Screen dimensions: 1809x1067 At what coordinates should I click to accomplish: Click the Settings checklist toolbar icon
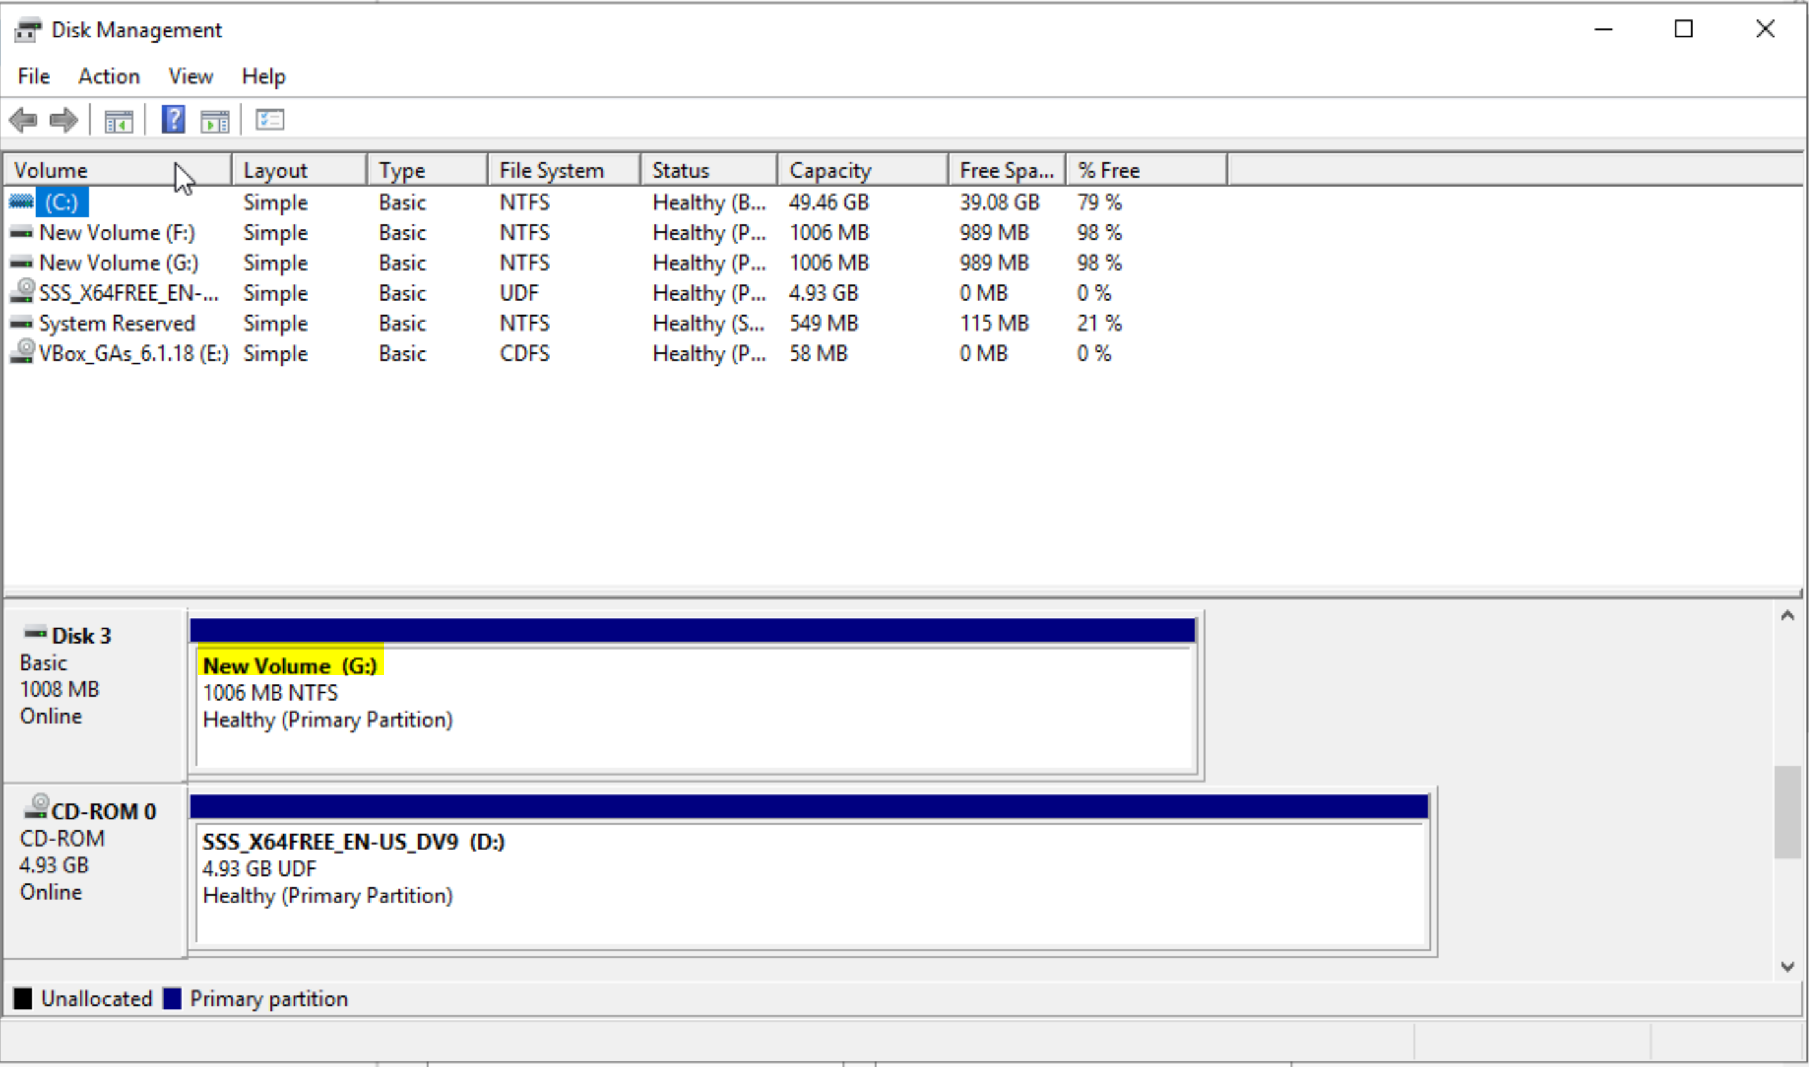(270, 120)
